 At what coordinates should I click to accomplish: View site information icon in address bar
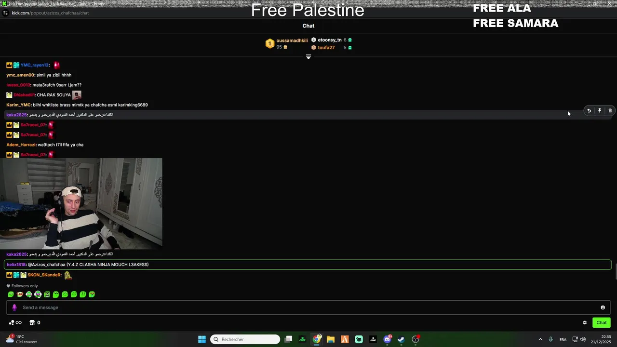coord(5,13)
